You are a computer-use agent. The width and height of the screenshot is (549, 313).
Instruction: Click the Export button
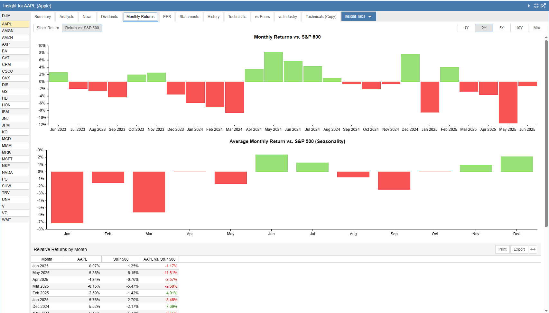tap(519, 249)
